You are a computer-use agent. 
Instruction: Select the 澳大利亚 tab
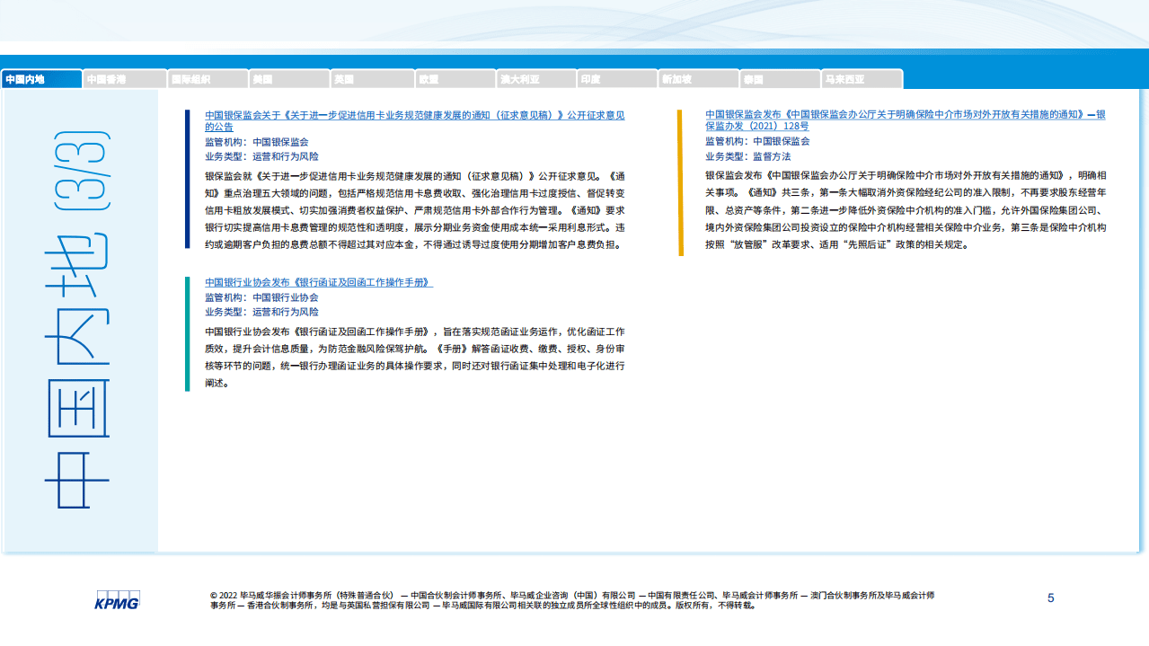point(535,79)
